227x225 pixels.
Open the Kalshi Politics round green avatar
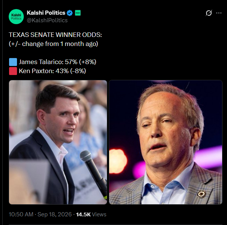[x=16, y=17]
